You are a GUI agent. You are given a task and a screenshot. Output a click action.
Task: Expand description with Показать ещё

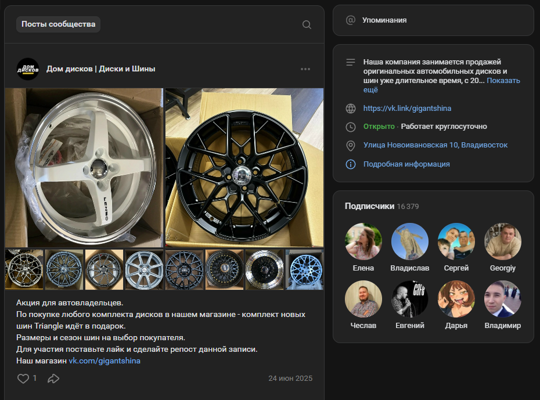(503, 81)
